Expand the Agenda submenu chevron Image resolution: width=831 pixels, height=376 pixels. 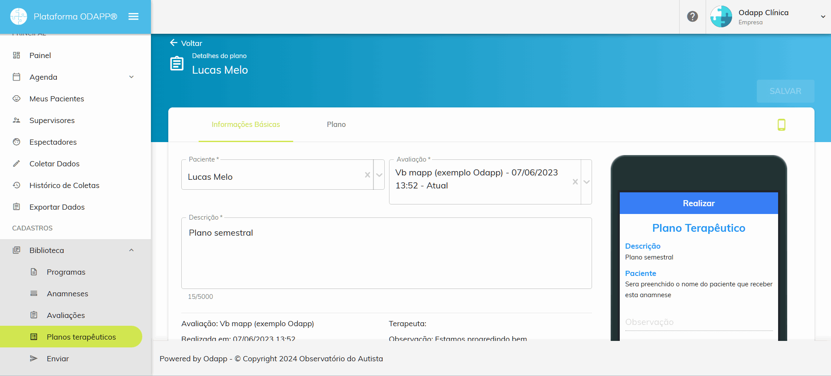click(x=131, y=77)
